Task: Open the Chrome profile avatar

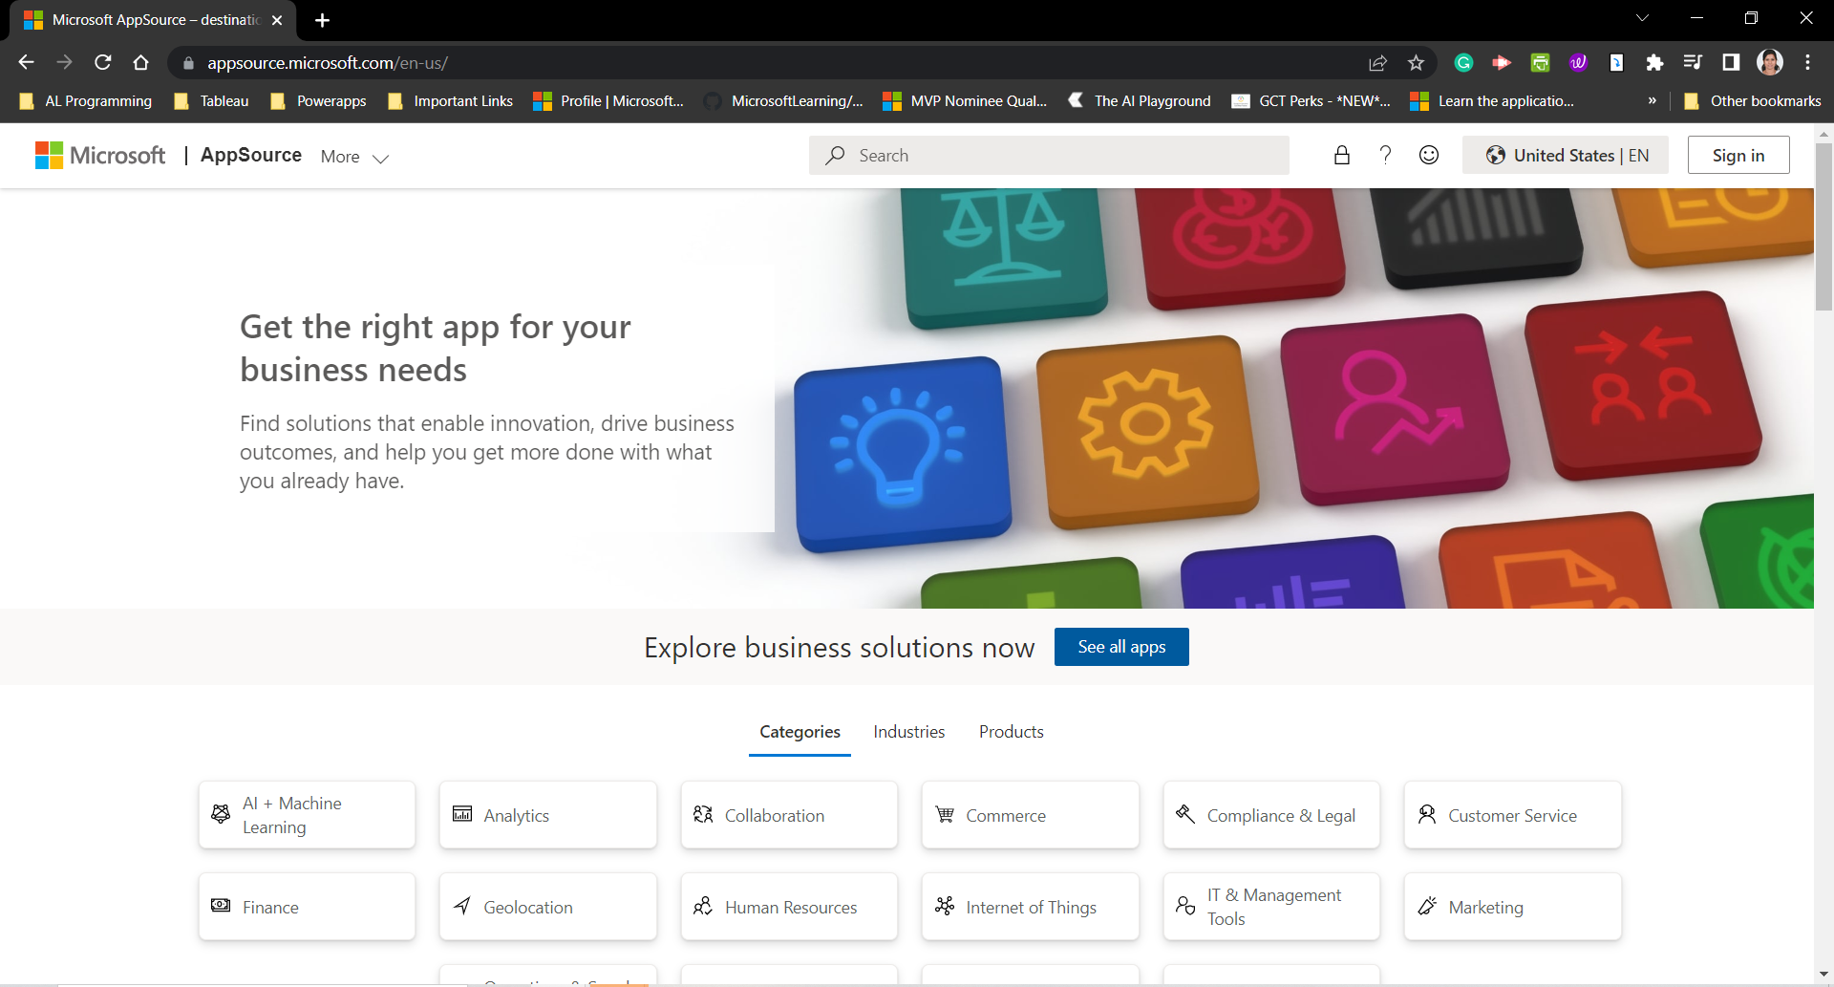Action: pos(1770,62)
